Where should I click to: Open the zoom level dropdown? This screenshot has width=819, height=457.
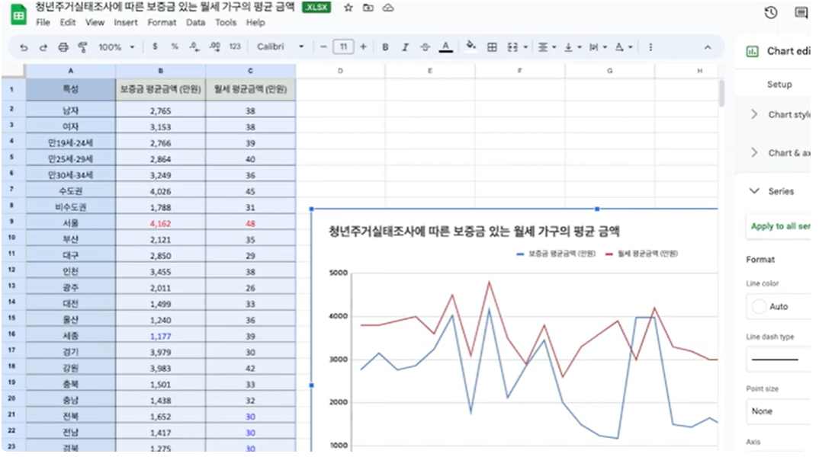coord(116,46)
